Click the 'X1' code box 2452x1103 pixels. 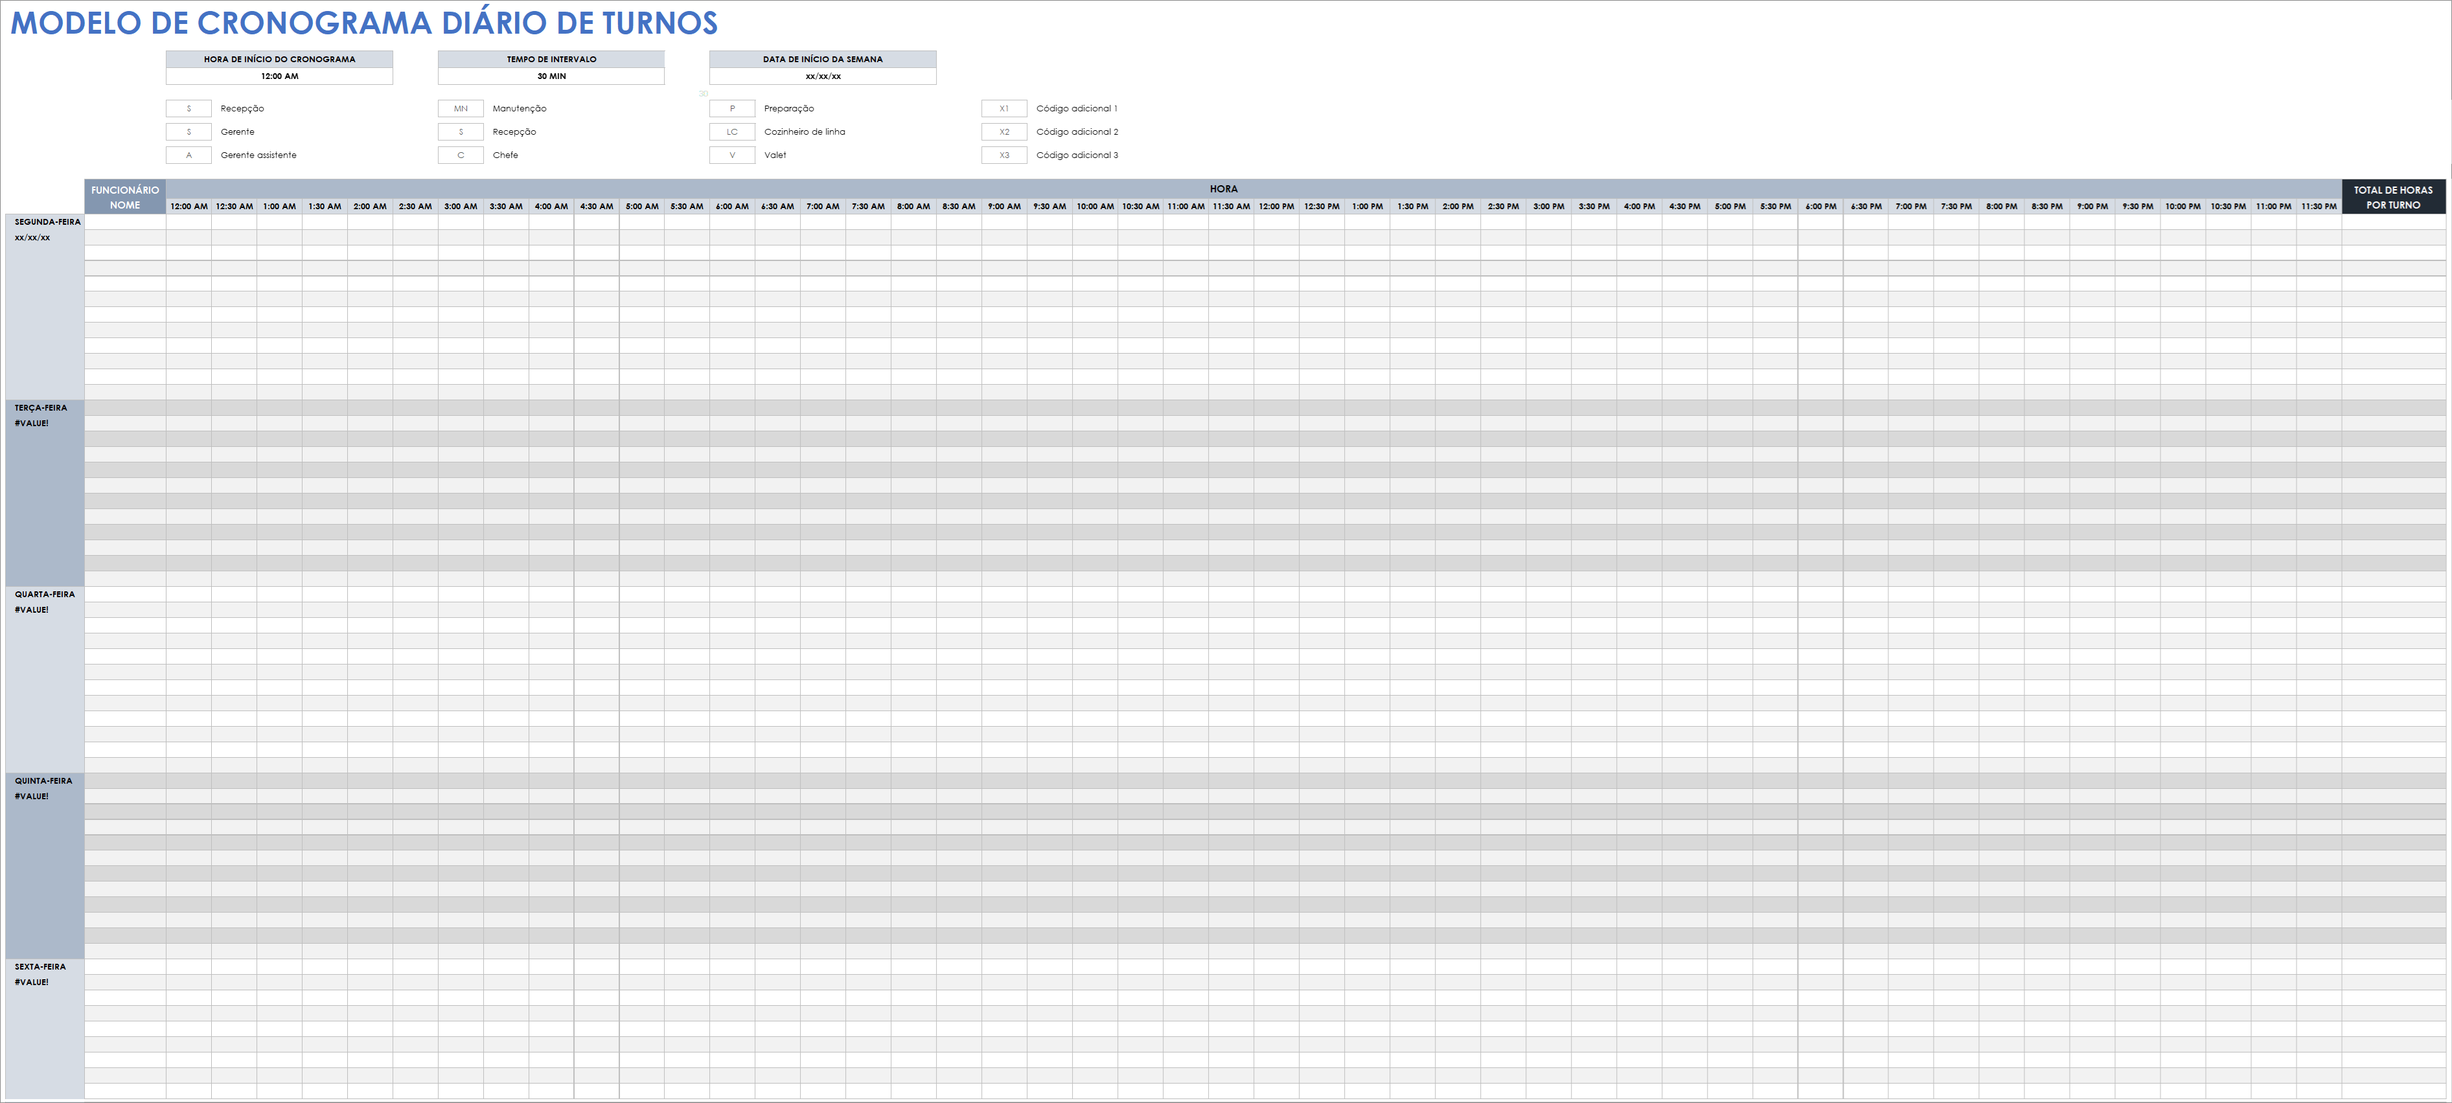(1004, 109)
